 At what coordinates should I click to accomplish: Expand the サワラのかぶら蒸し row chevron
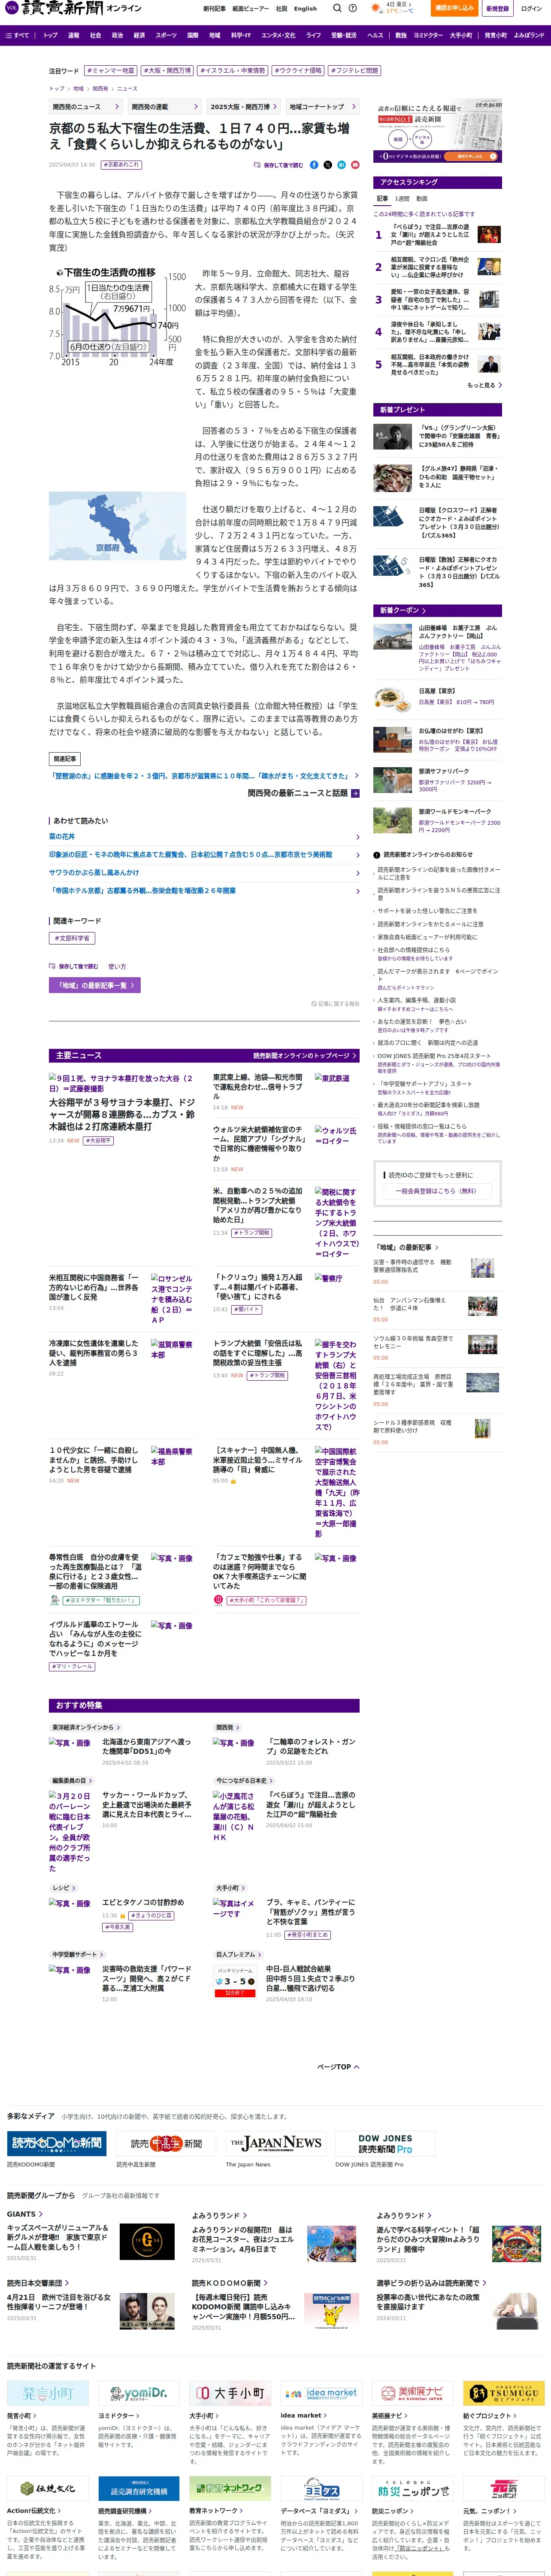pos(357,873)
